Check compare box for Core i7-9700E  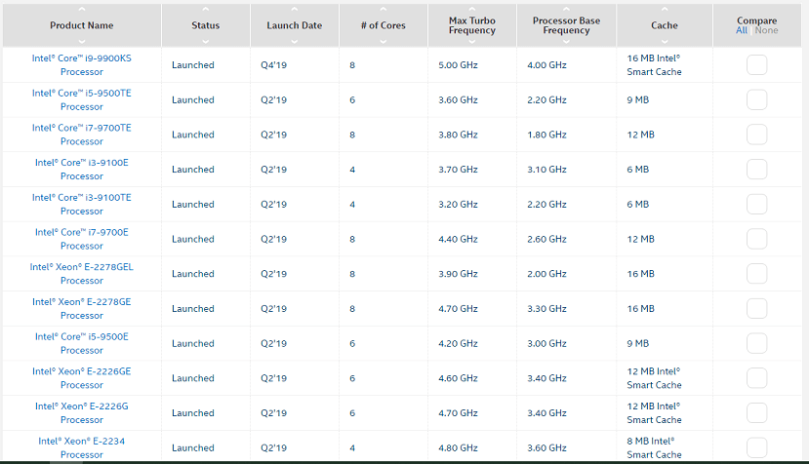(x=756, y=239)
